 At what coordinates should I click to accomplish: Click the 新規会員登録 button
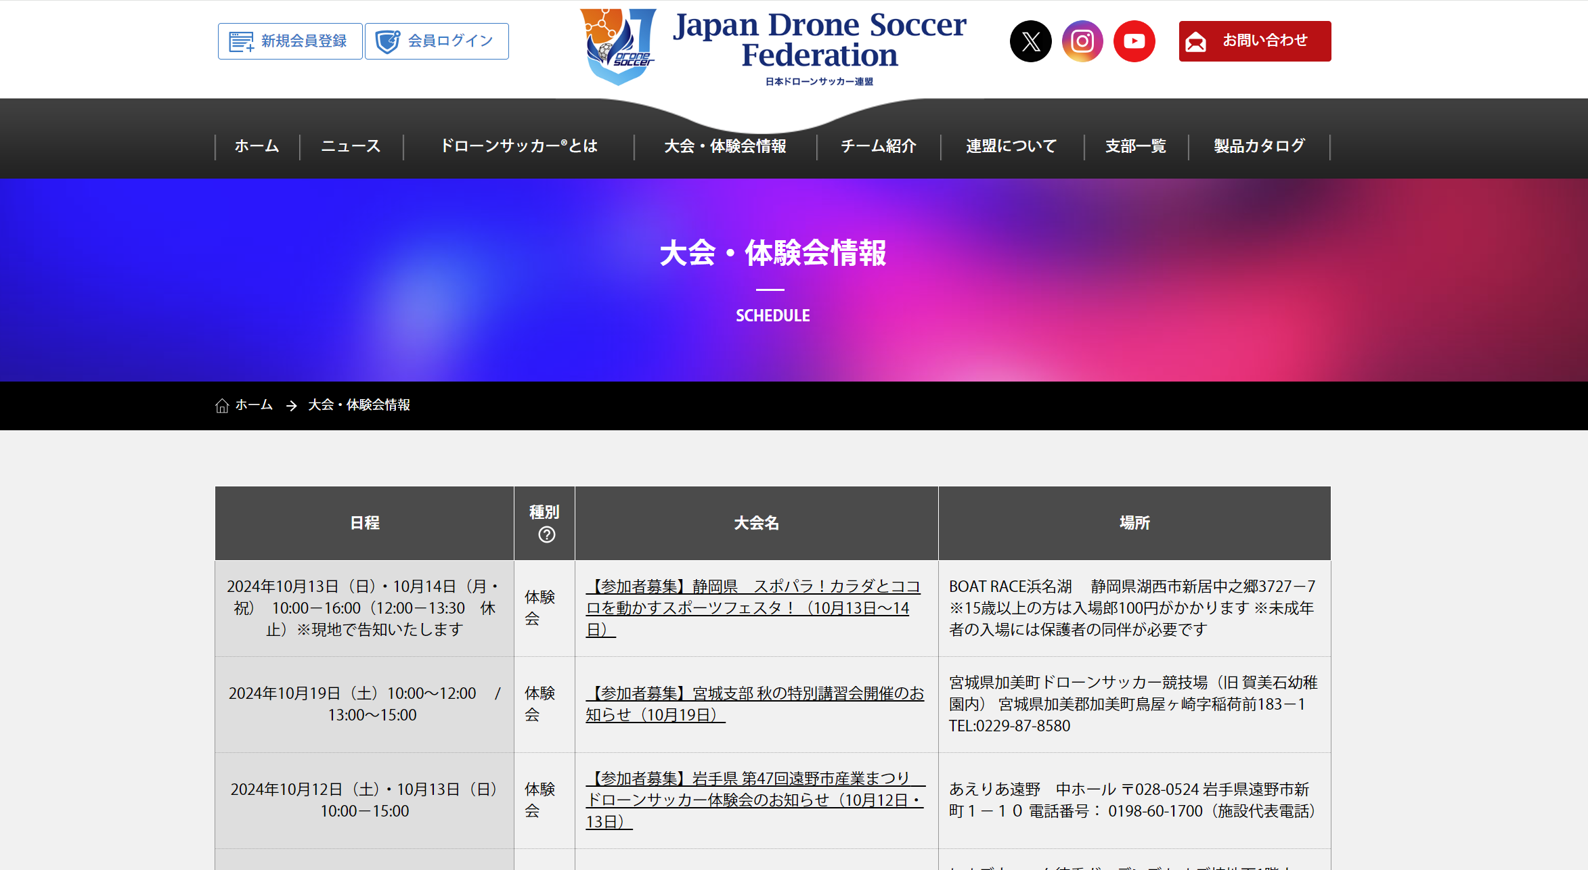point(290,41)
